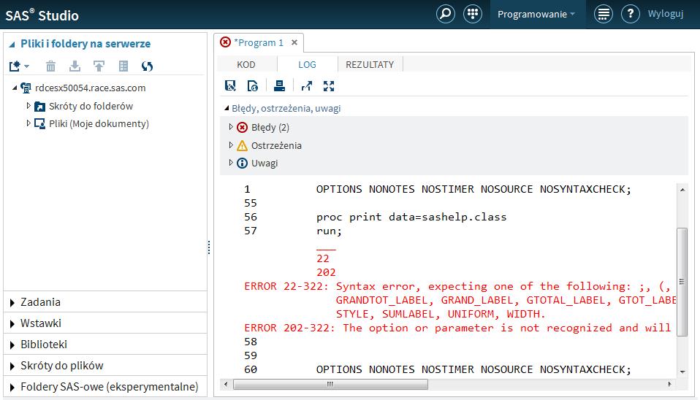
Task: Click the Wyloguj sign out link
Action: [666, 14]
